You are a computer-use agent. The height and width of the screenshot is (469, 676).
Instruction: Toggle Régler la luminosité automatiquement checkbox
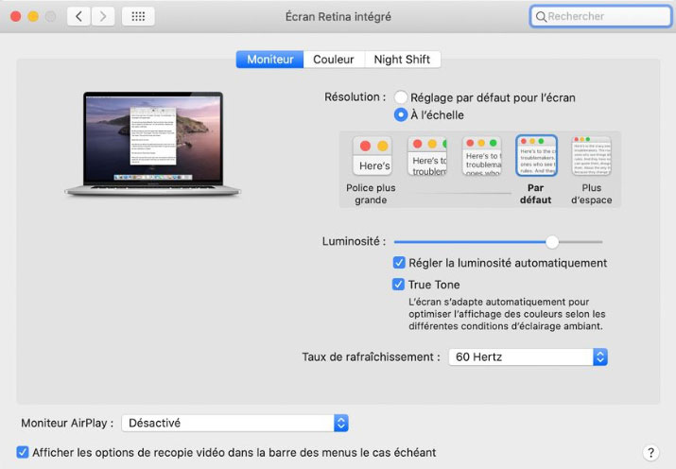(399, 263)
